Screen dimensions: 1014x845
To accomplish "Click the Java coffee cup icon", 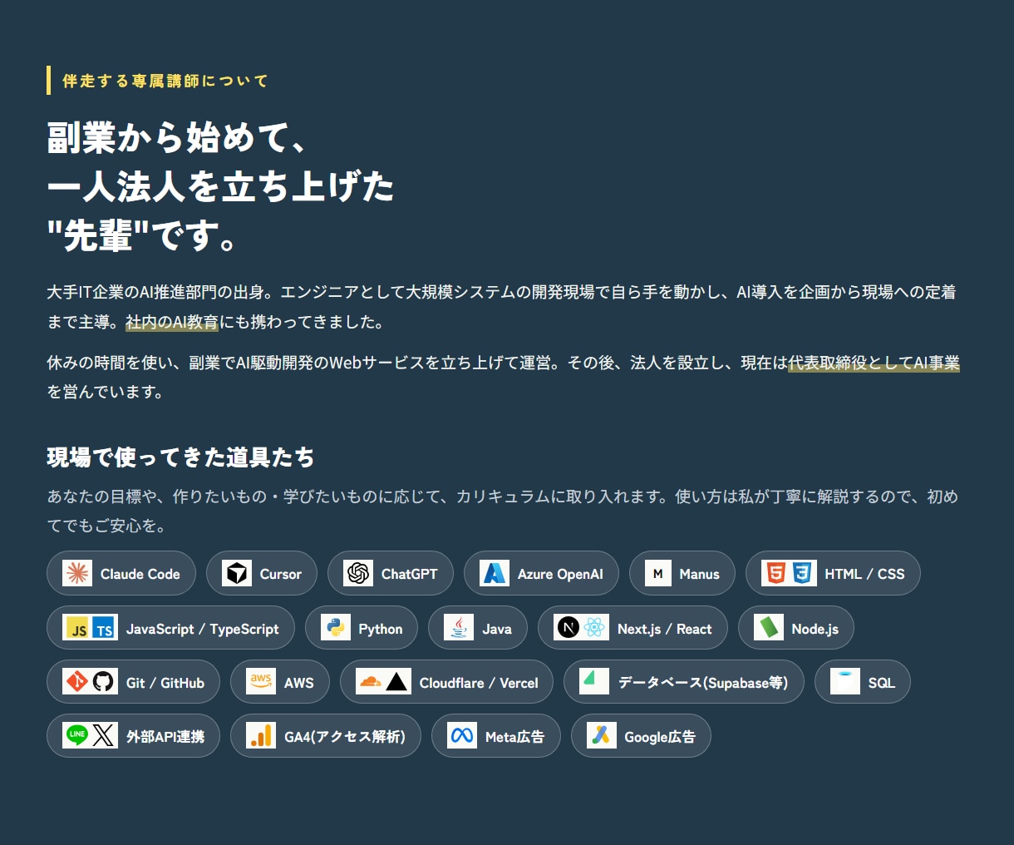I will click(459, 628).
